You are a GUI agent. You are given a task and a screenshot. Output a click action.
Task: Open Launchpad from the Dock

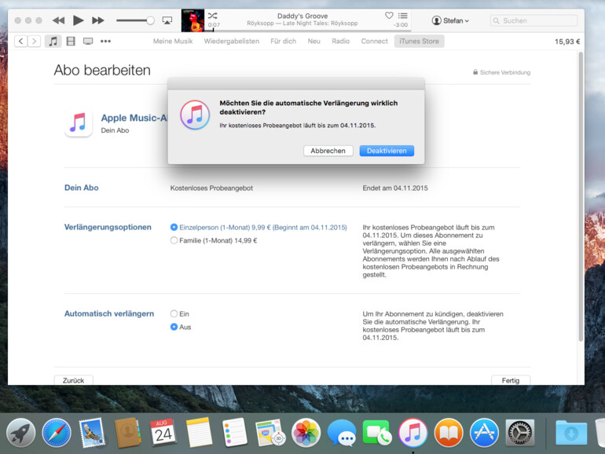(x=21, y=432)
